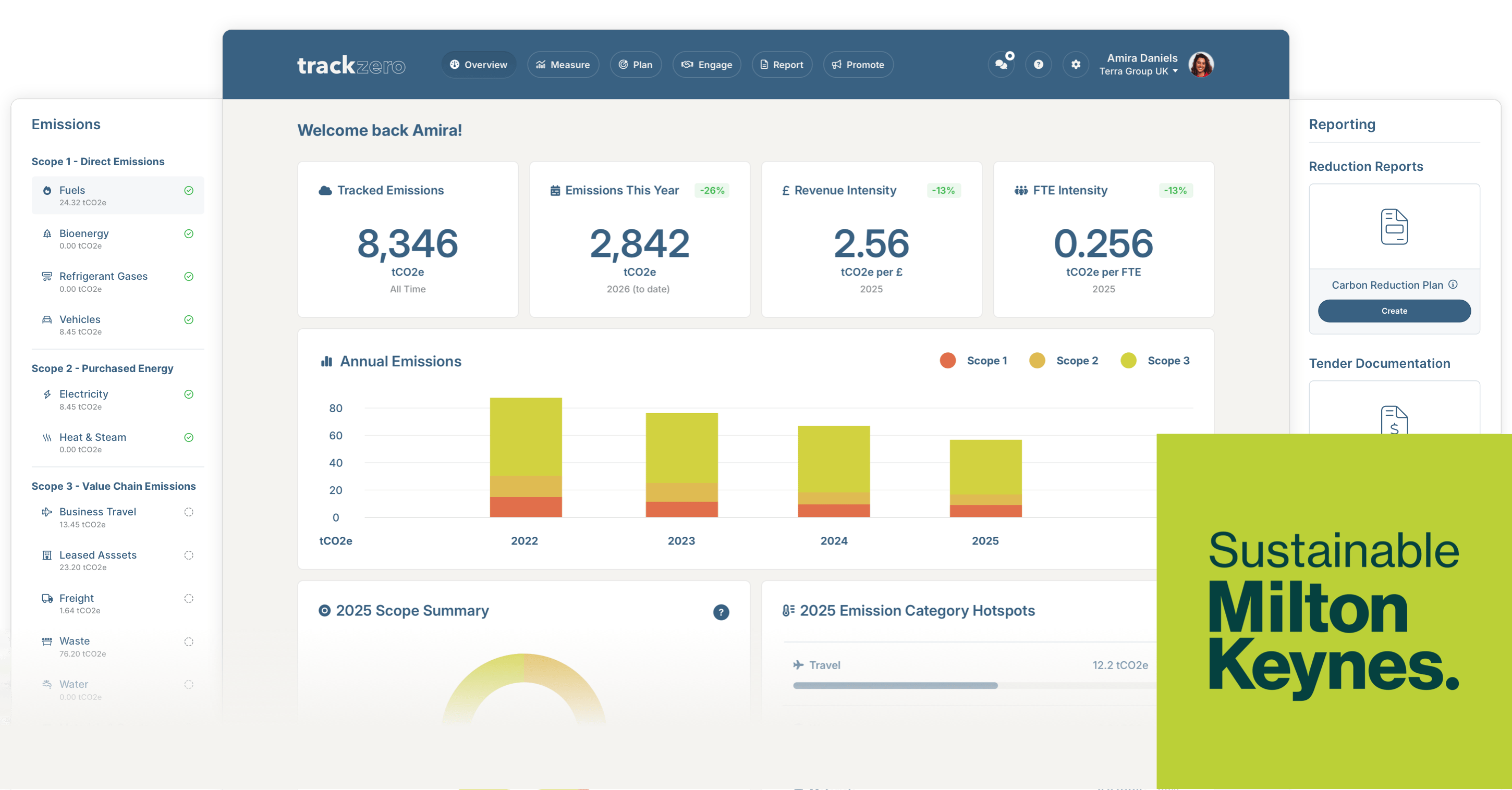This screenshot has height=790, width=1512.
Task: Toggle the Heat & Steam checkmark
Action: point(189,438)
